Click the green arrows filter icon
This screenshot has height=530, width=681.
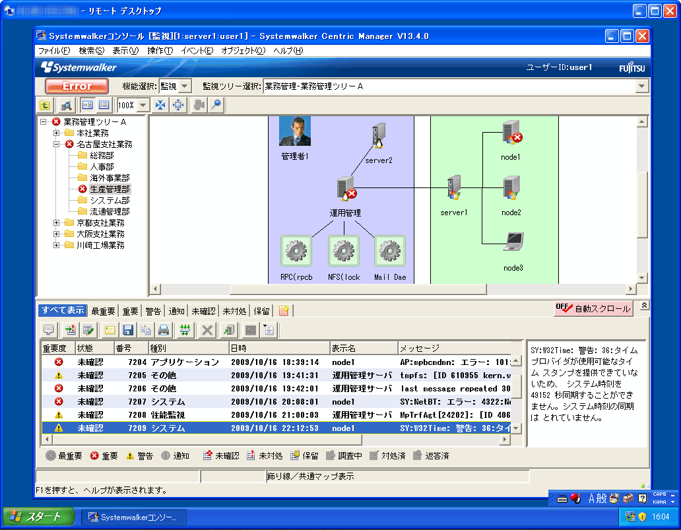pyautogui.click(x=185, y=330)
